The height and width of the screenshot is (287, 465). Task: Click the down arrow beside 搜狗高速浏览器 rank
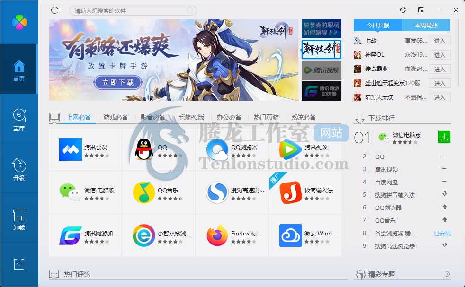(x=445, y=245)
